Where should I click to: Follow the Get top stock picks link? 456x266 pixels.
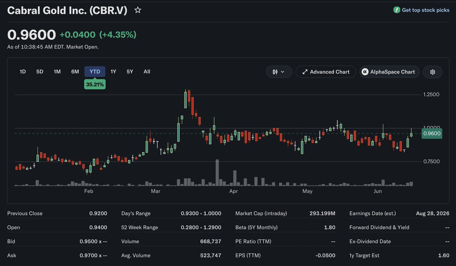(426, 10)
